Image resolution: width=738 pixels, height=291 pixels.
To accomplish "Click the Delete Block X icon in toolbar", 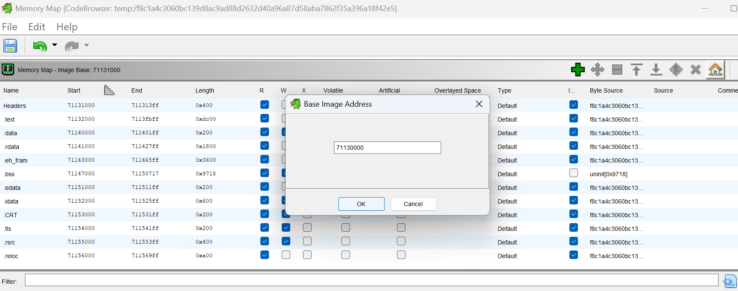I will pos(695,70).
